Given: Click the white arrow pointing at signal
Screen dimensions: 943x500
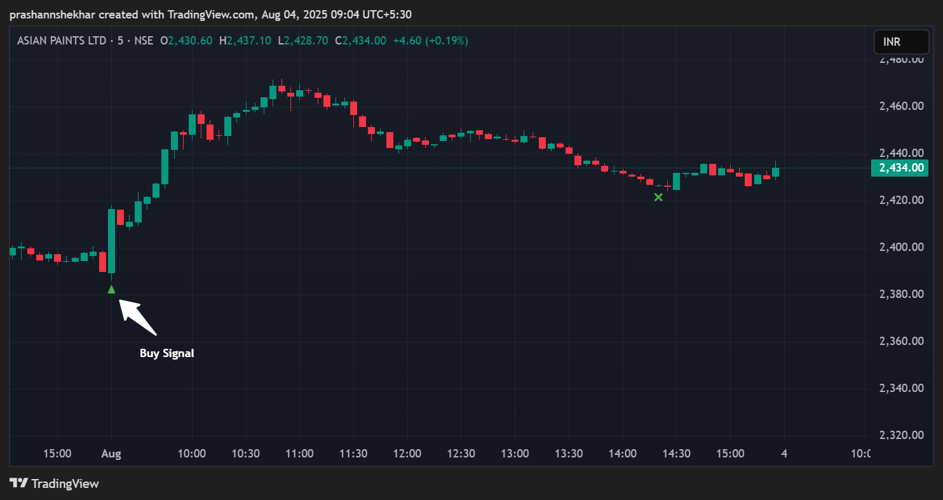Looking at the screenshot, I should click(137, 317).
